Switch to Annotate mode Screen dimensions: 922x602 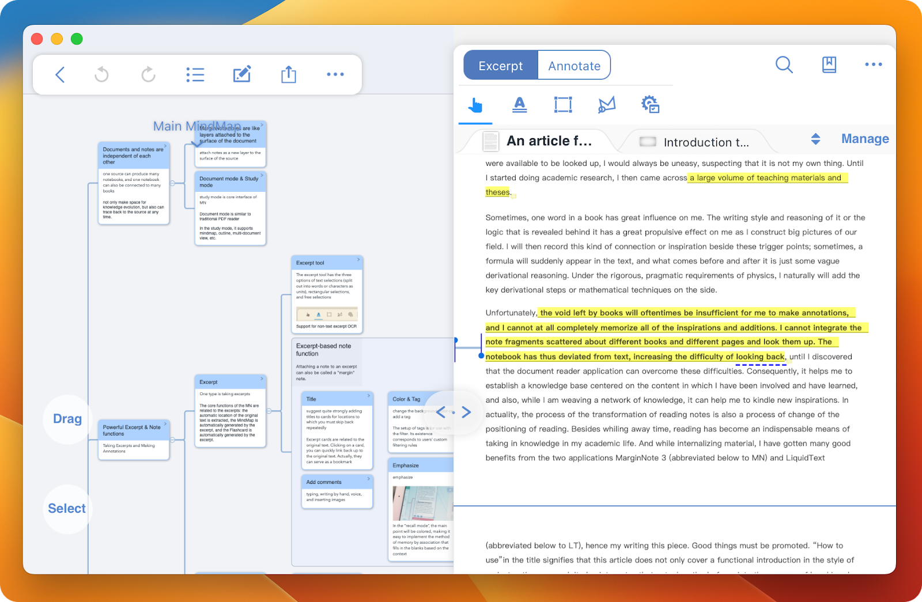(574, 66)
